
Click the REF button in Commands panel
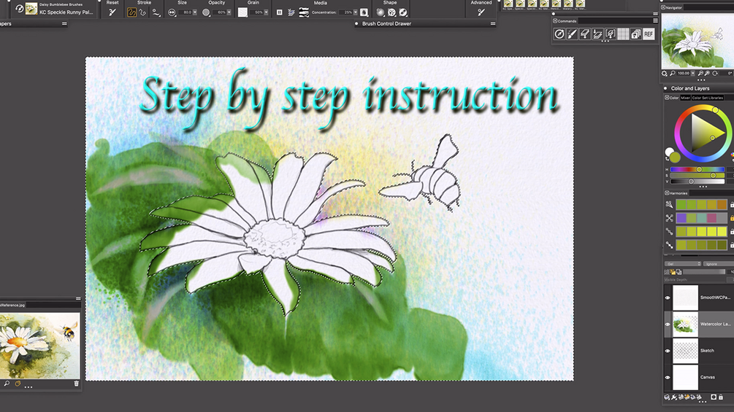pyautogui.click(x=649, y=34)
